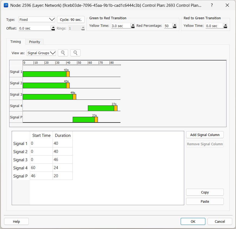The width and height of the screenshot is (236, 229).
Task: Confirm the dialog with OK
Action: [193, 221]
